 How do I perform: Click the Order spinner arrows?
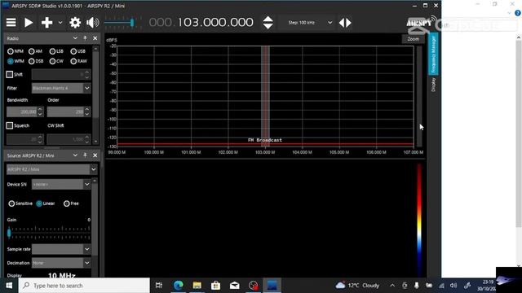click(87, 112)
